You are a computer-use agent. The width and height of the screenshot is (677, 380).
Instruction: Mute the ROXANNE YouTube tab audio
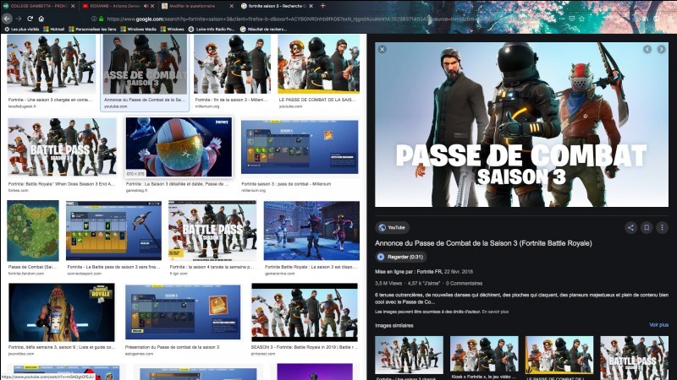tap(146, 6)
